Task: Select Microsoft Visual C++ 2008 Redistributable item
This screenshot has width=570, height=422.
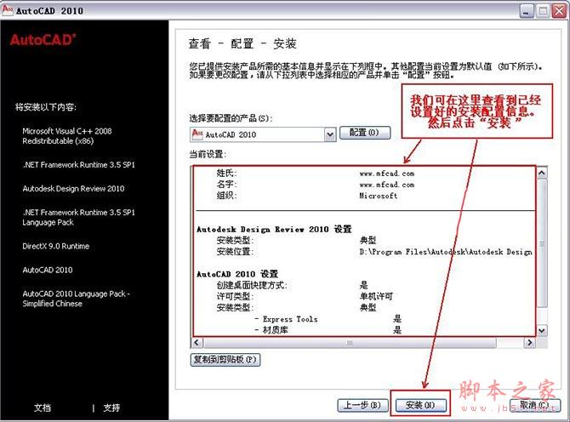Action: coord(67,136)
